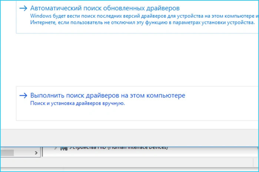Expand the HID devices tree node

[56, 148]
